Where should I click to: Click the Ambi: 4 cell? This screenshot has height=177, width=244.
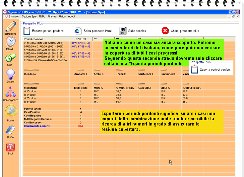(98, 74)
